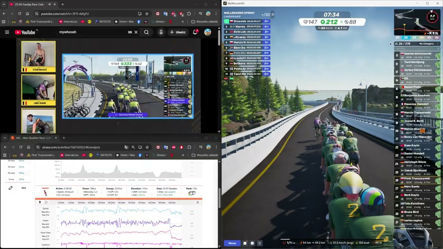Click the location pin icon beside the Strava chart
This screenshot has width=443, height=249.
tap(40, 202)
